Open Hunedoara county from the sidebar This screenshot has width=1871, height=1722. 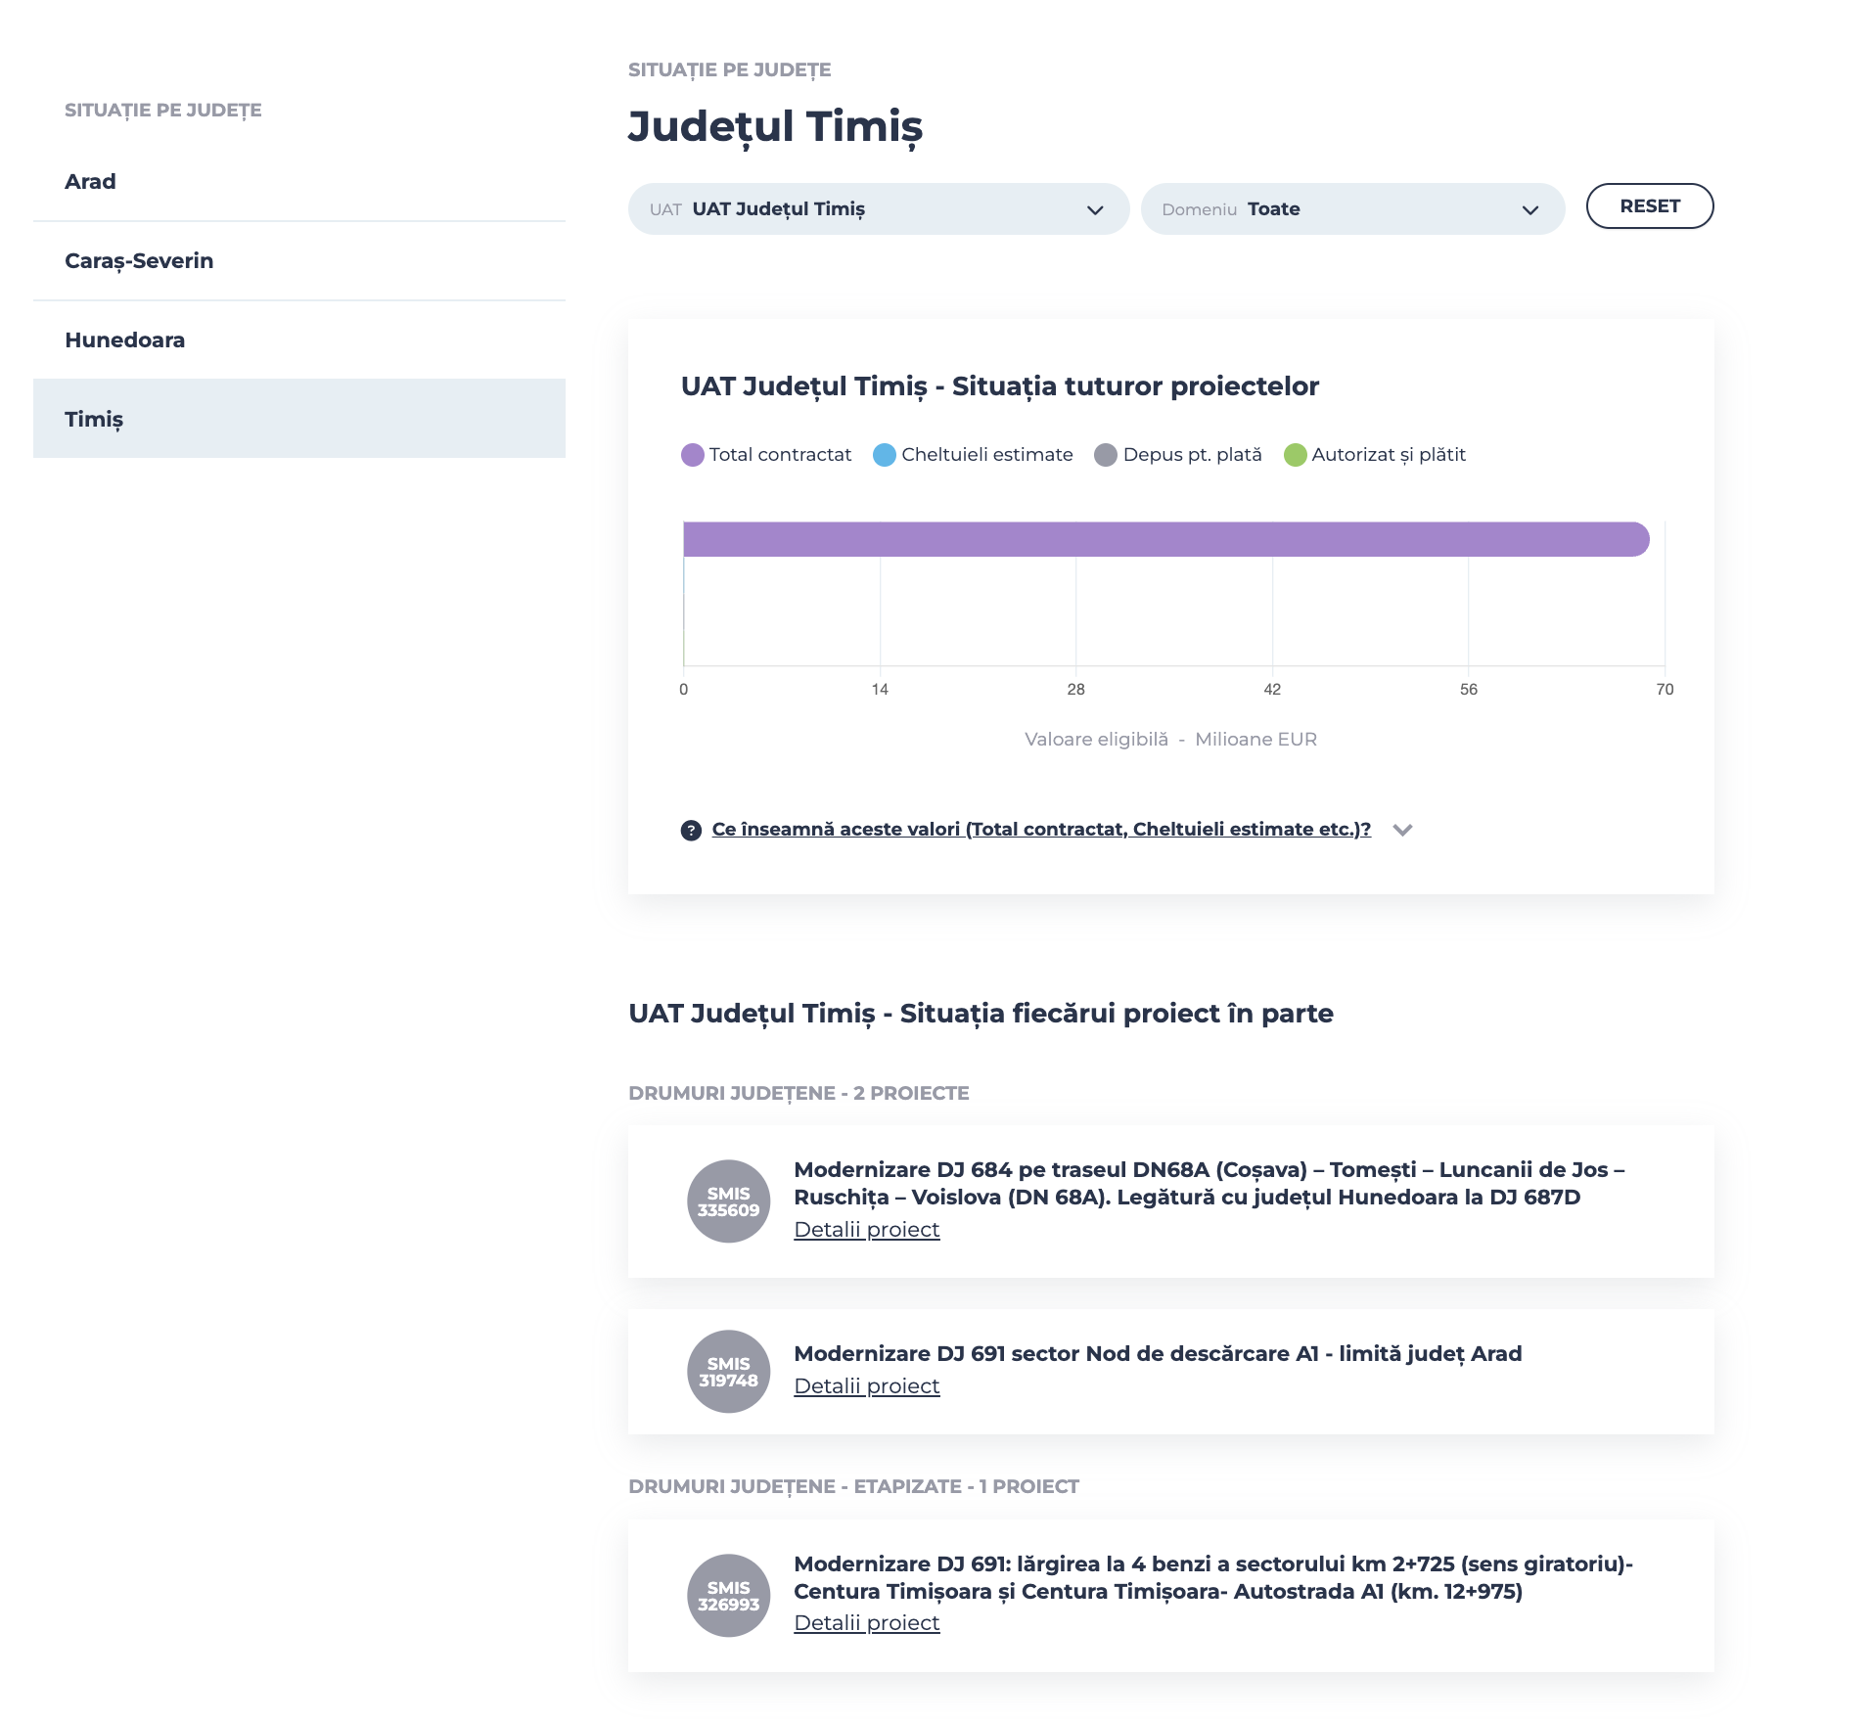[x=124, y=340]
